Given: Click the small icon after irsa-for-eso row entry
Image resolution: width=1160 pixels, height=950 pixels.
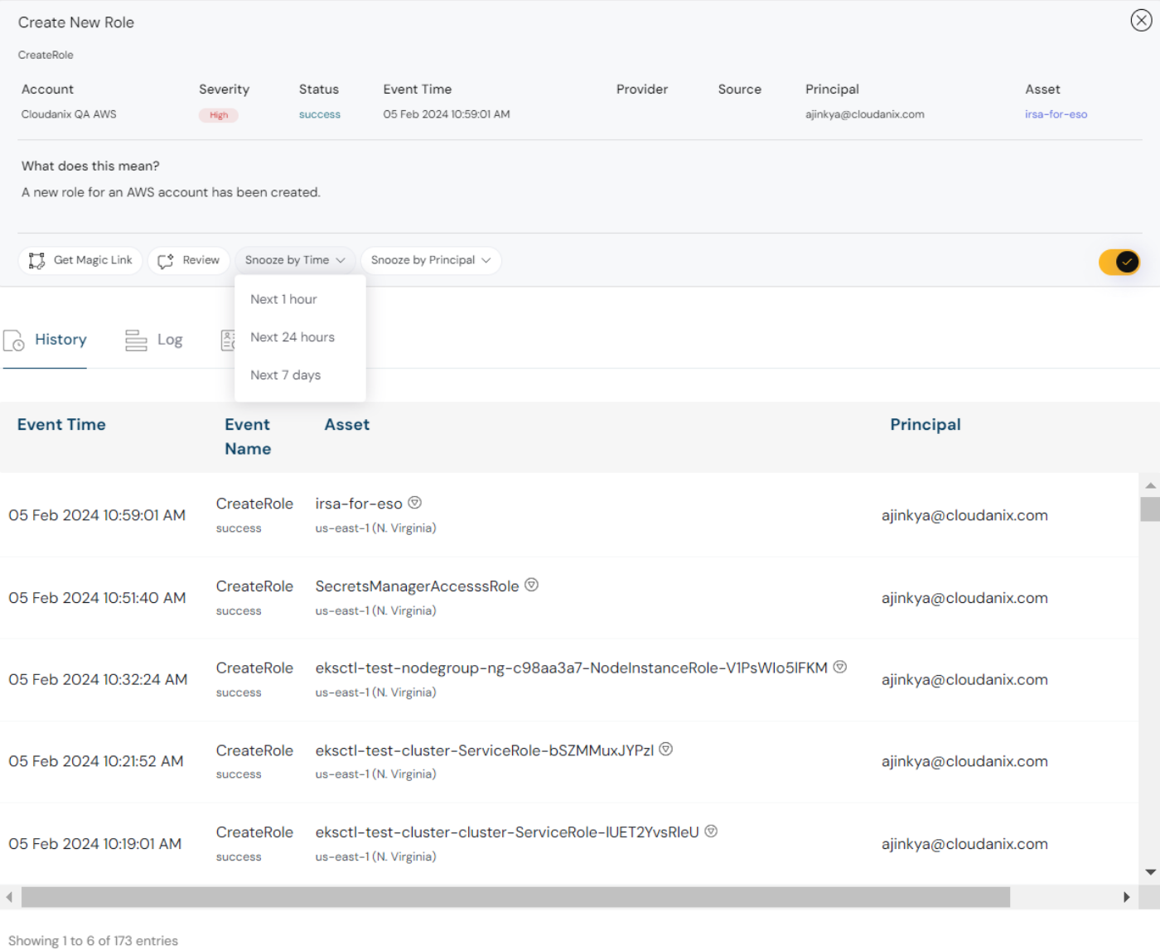Looking at the screenshot, I should [414, 502].
